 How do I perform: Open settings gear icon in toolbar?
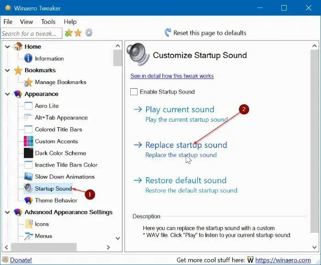click(89, 33)
